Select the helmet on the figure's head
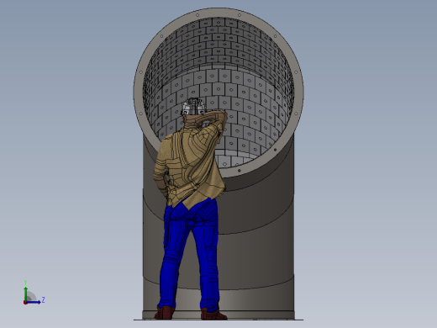The width and height of the screenshot is (437, 328). pos(193,107)
